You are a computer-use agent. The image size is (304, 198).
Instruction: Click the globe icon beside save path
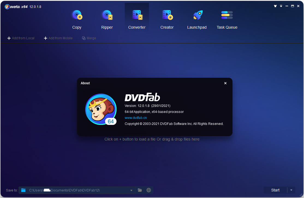149,190
